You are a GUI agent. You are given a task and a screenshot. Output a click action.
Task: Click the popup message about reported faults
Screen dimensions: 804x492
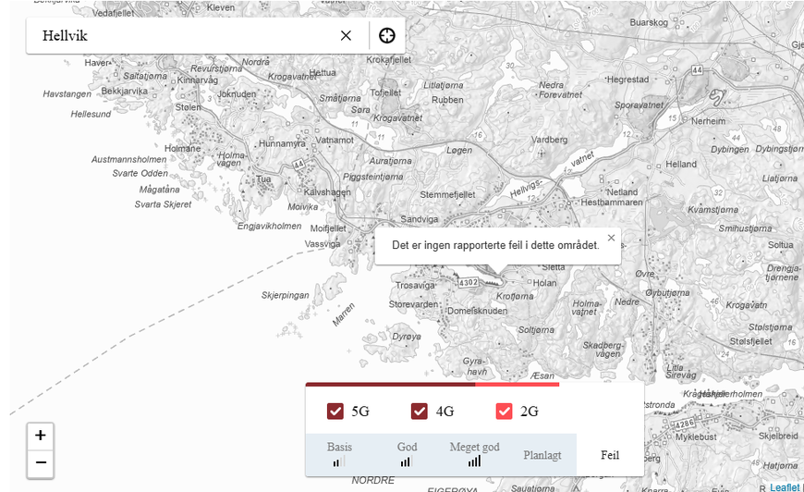pos(495,246)
